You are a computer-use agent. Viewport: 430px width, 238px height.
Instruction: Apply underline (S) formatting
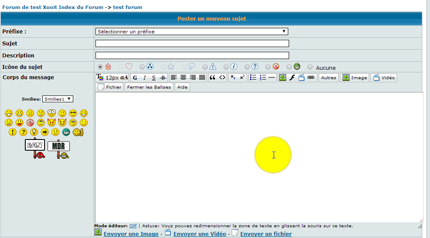point(154,78)
